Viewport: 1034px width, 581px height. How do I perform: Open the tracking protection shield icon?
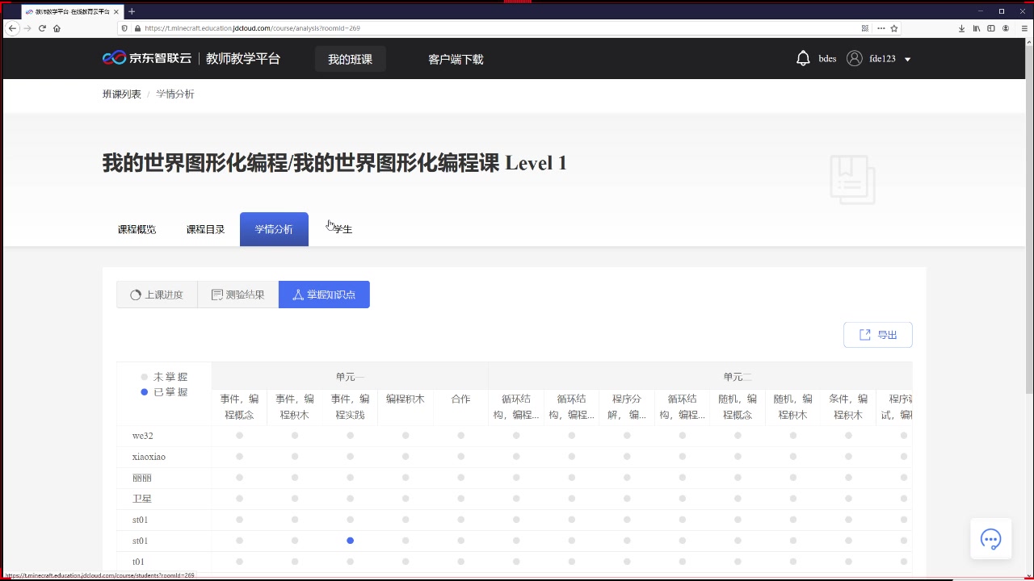(x=124, y=28)
